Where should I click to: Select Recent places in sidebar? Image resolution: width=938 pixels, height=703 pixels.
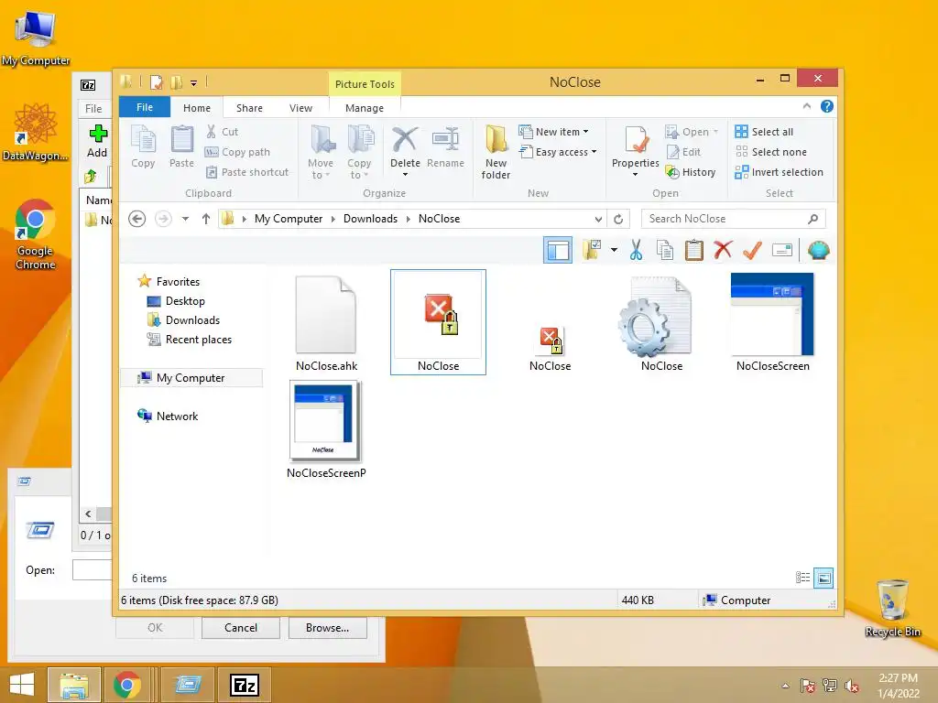point(190,339)
